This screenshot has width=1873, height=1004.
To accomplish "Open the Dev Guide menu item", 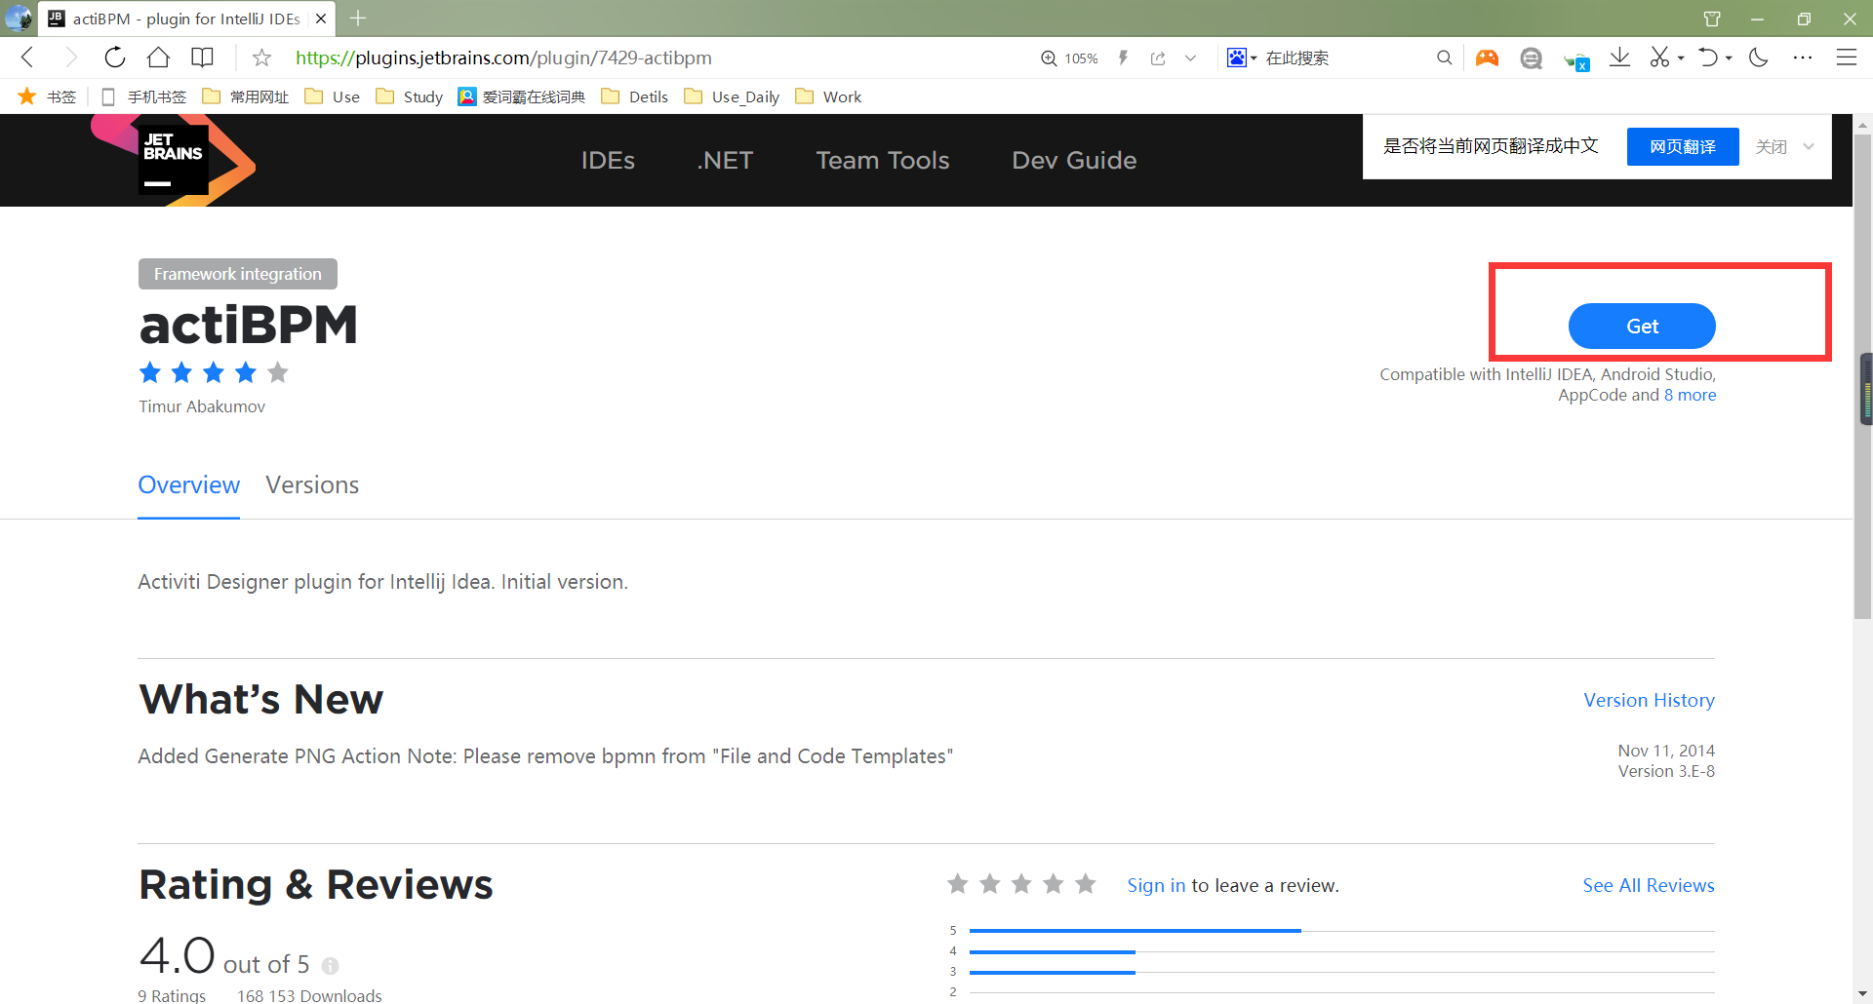I will (1074, 160).
